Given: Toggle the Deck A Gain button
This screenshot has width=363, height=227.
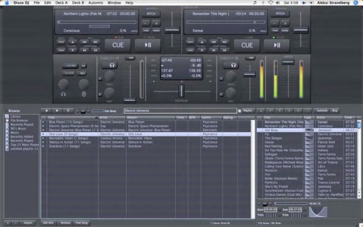Looking at the screenshot, I should pyautogui.click(x=130, y=58).
